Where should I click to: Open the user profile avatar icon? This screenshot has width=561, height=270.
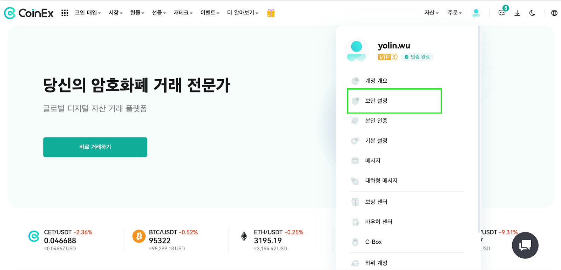click(476, 13)
